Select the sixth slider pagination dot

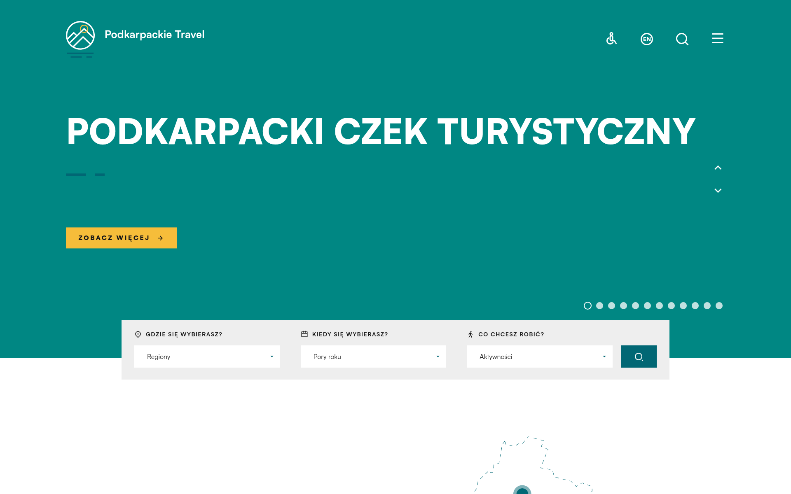(x=648, y=305)
